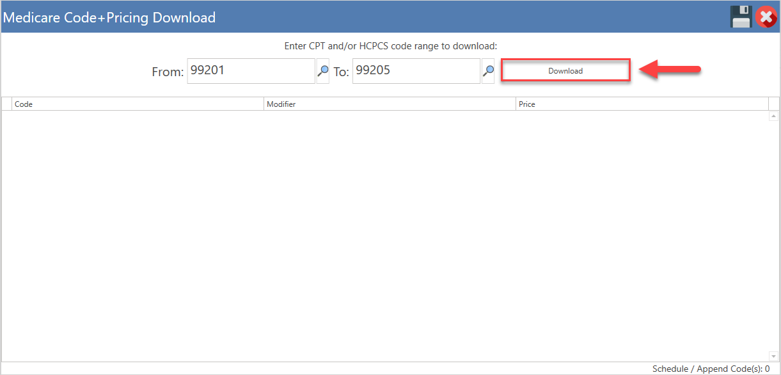The height and width of the screenshot is (375, 781).
Task: Click the Schedule / Append Code(s) status text
Action: [711, 369]
